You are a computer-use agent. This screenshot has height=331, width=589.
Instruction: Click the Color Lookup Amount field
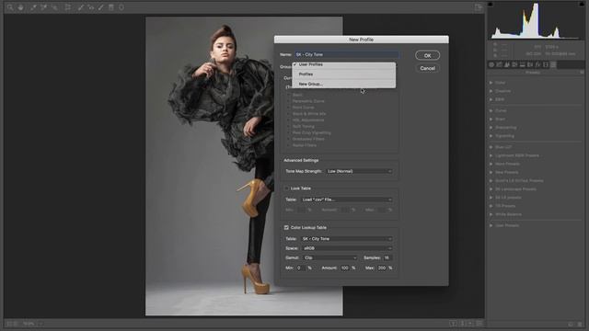click(x=345, y=268)
